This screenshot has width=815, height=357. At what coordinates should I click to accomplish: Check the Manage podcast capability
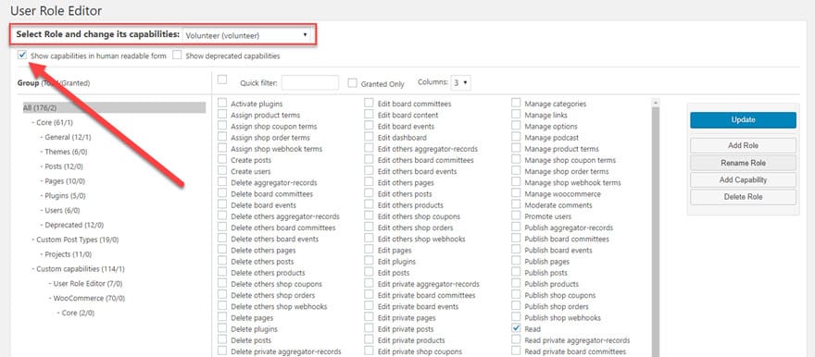pos(516,137)
